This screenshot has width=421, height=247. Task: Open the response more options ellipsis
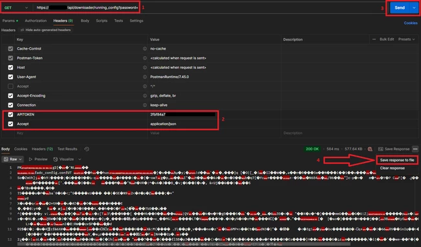coord(415,149)
